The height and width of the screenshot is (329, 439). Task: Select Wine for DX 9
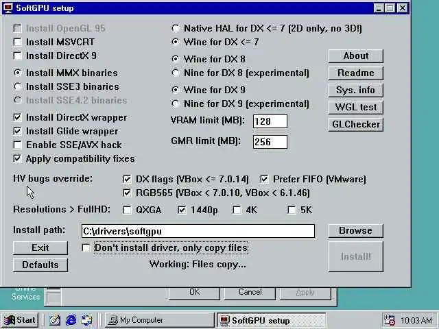coord(176,90)
